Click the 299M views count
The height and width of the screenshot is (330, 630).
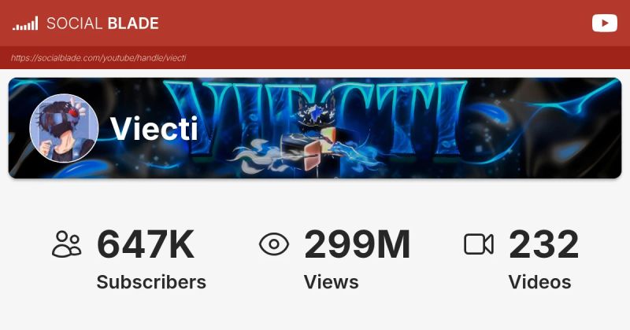click(358, 244)
